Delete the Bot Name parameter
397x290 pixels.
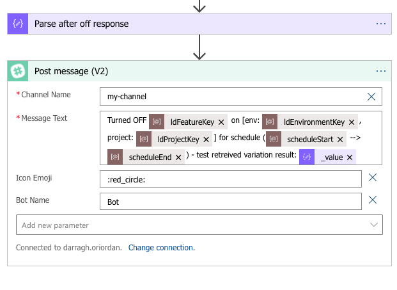pos(373,200)
